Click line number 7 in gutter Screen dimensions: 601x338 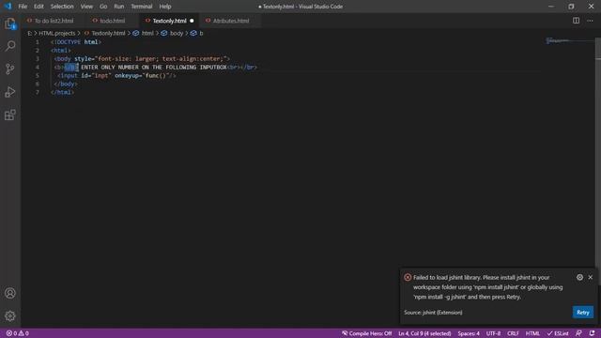pos(38,92)
